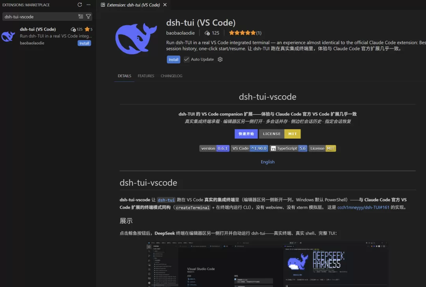Refresh the Extensions Marketplace list

coord(80,5)
